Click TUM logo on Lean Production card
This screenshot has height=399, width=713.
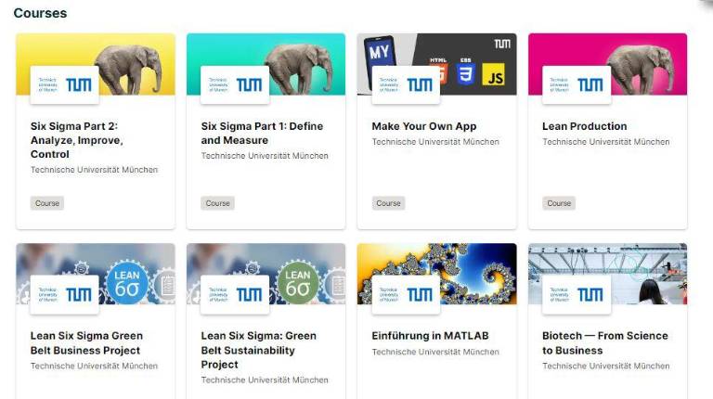(x=577, y=85)
